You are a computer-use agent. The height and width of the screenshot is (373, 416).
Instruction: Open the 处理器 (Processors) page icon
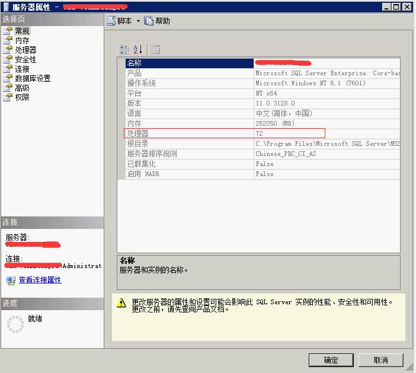(x=8, y=50)
